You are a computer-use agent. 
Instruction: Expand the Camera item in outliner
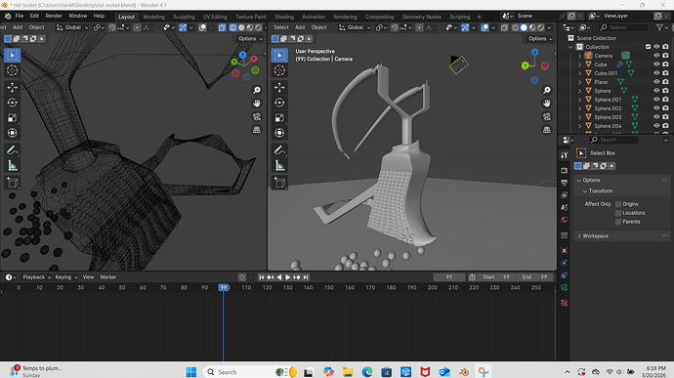pos(579,56)
